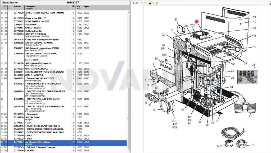Click the yellow note with page copy icon
The image size is (271, 153).
pos(153,3)
